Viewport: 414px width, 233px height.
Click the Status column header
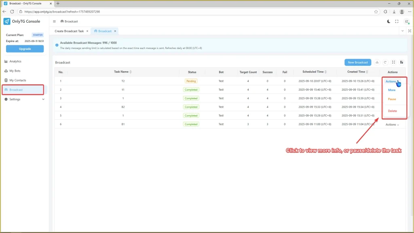[x=192, y=72]
